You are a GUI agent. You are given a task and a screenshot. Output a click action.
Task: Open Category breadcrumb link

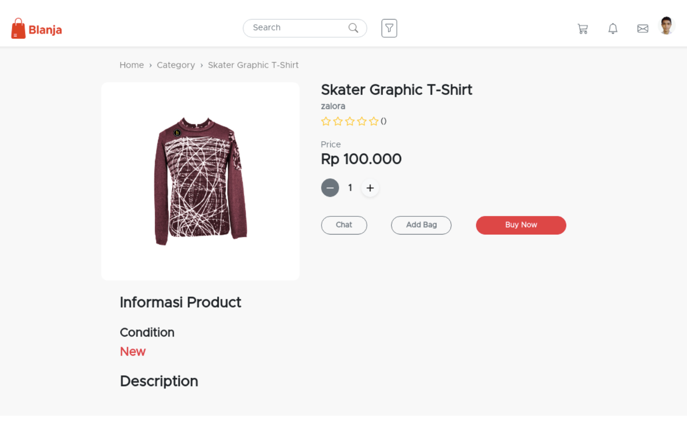(x=176, y=65)
